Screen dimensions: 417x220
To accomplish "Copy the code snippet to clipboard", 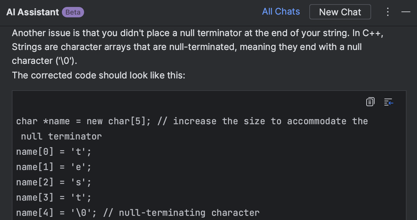I will tap(370, 102).
